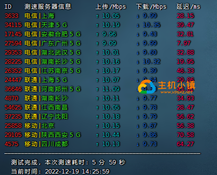Click the 当前时间 2022-12-19 timestamp line

[x=60, y=172]
